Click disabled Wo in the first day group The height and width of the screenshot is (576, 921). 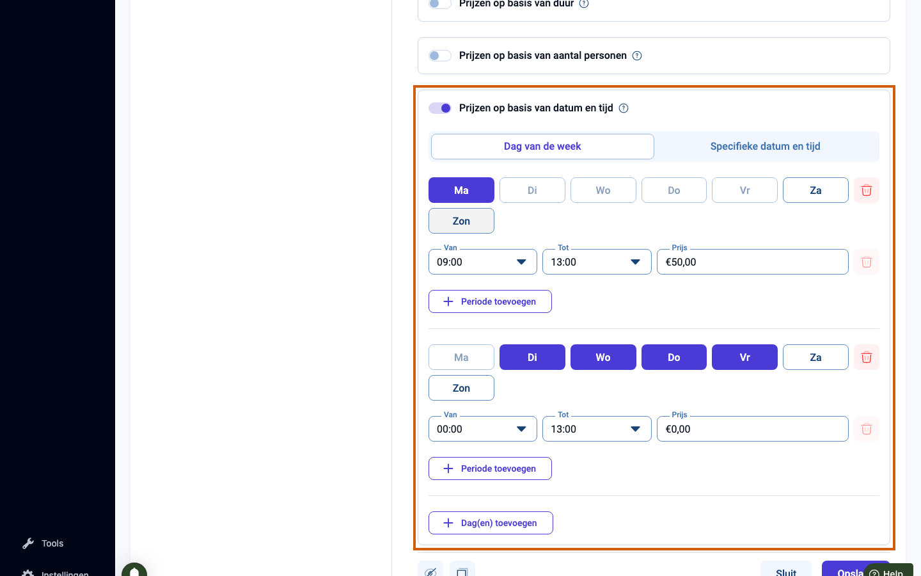point(603,190)
